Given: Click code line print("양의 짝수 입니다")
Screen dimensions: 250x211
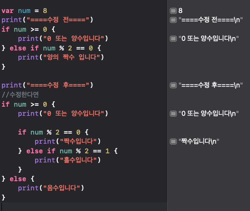Looking at the screenshot, I should click(x=61, y=57).
